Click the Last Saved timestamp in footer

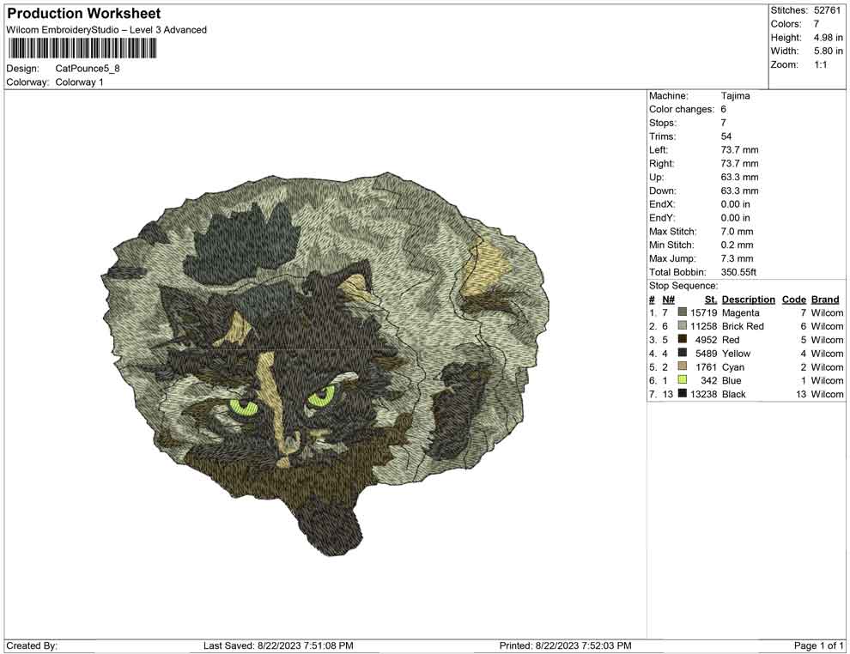278,645
